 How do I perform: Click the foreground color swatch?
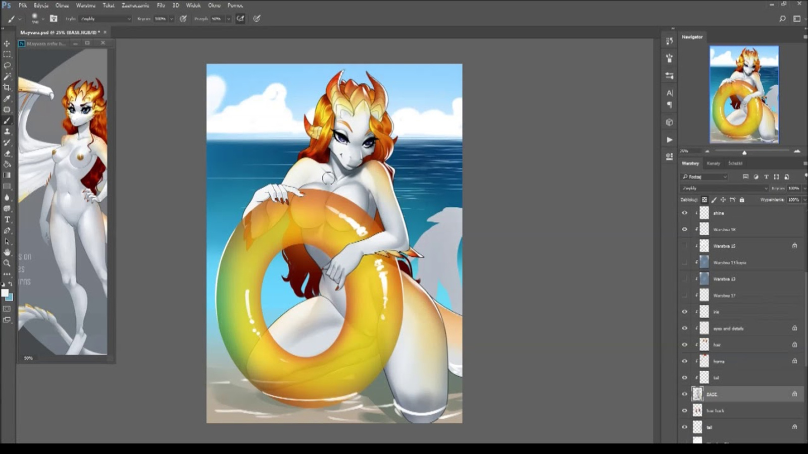(x=5, y=293)
